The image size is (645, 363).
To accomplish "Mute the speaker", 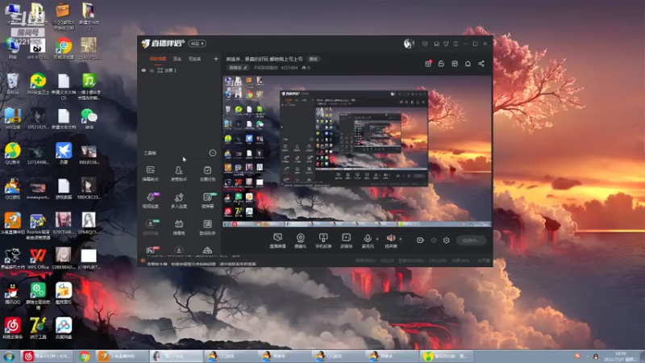I will coord(391,240).
